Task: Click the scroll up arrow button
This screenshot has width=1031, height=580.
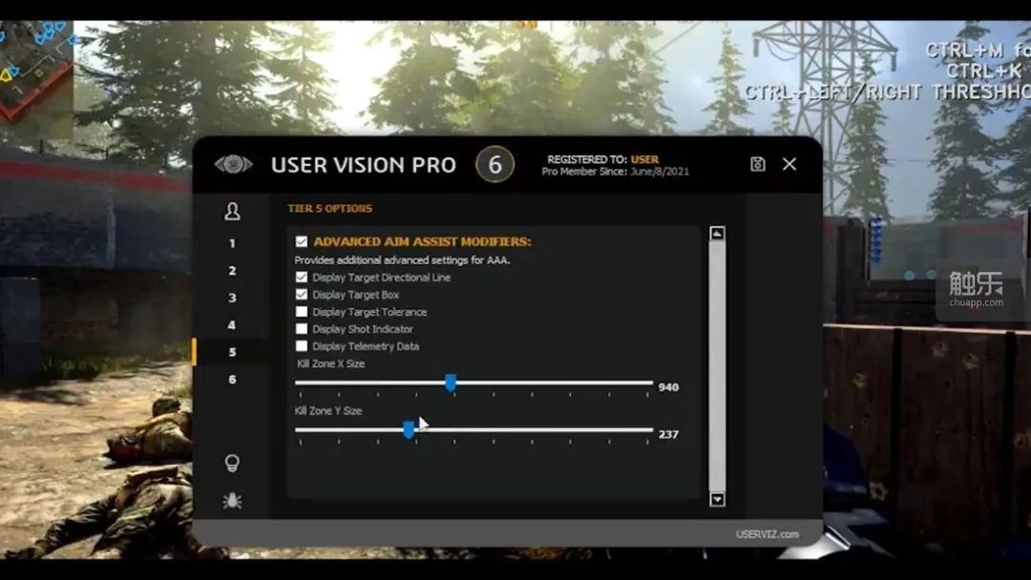Action: [x=717, y=233]
